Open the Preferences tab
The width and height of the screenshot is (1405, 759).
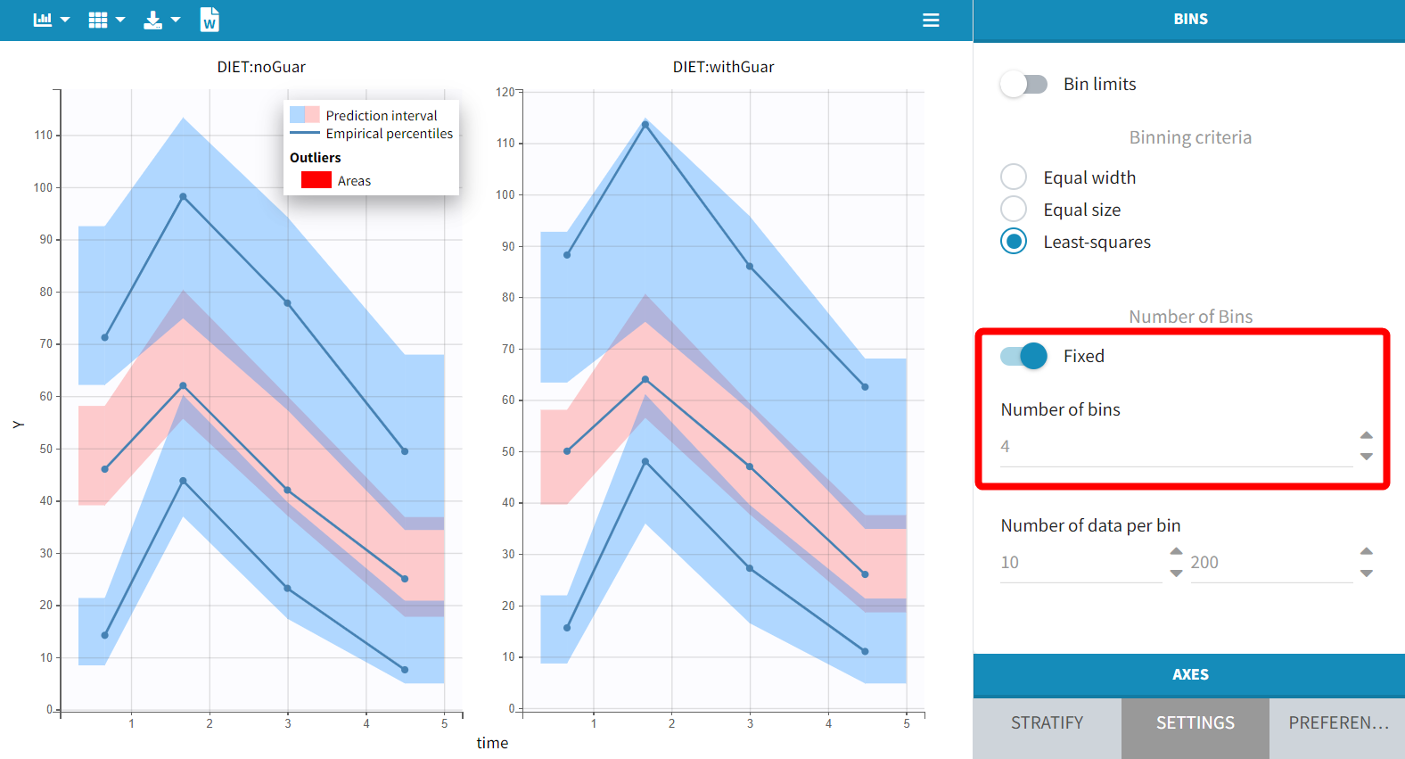tap(1337, 722)
